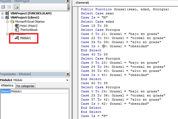Image resolution: width=178 pixels, height=119 pixels.
Task: Click the View Code icon in Project toolbar
Action: point(3,7)
